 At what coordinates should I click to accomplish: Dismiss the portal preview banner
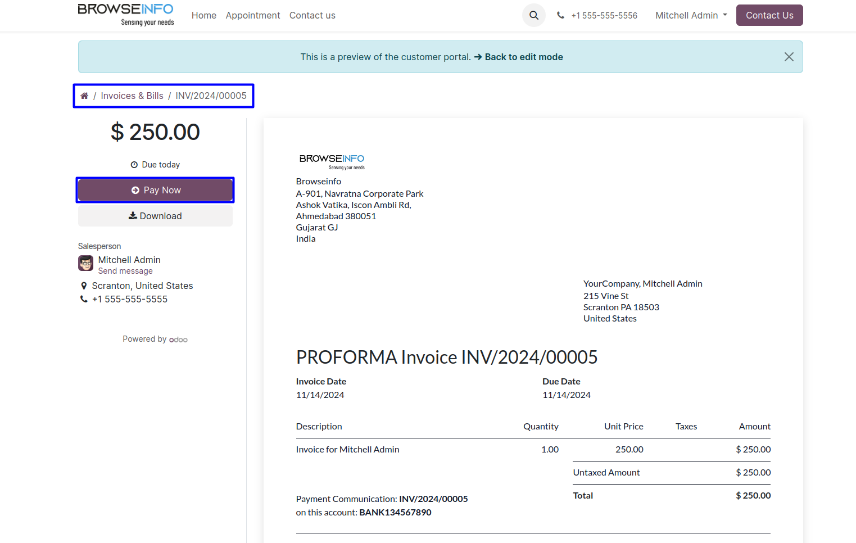789,57
